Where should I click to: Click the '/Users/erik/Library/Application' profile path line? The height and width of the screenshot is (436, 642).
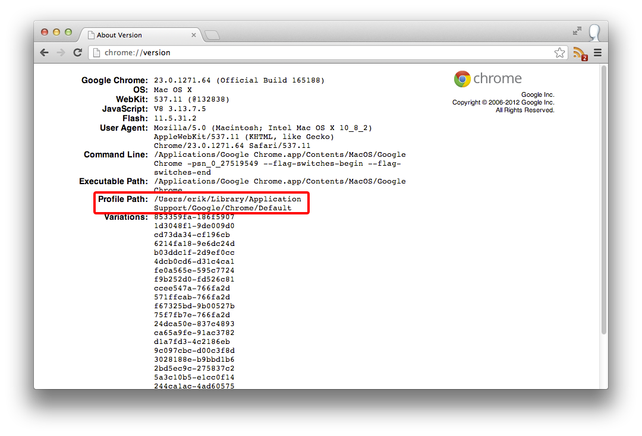[x=228, y=199]
